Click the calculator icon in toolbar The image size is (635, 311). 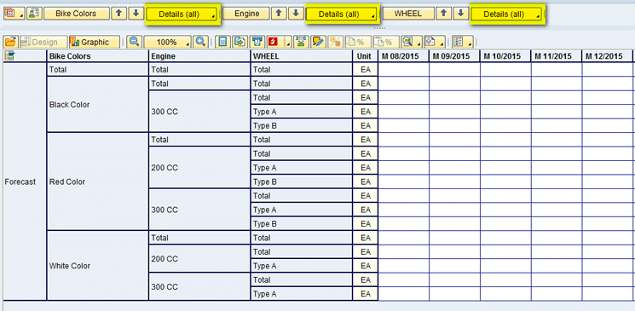tap(222, 42)
